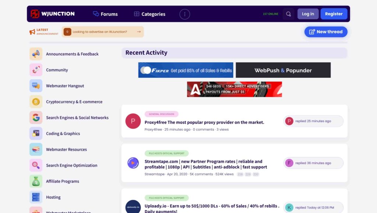Screen dimensions: 377x213
Task: Open the Forums menu
Action: click(x=105, y=14)
